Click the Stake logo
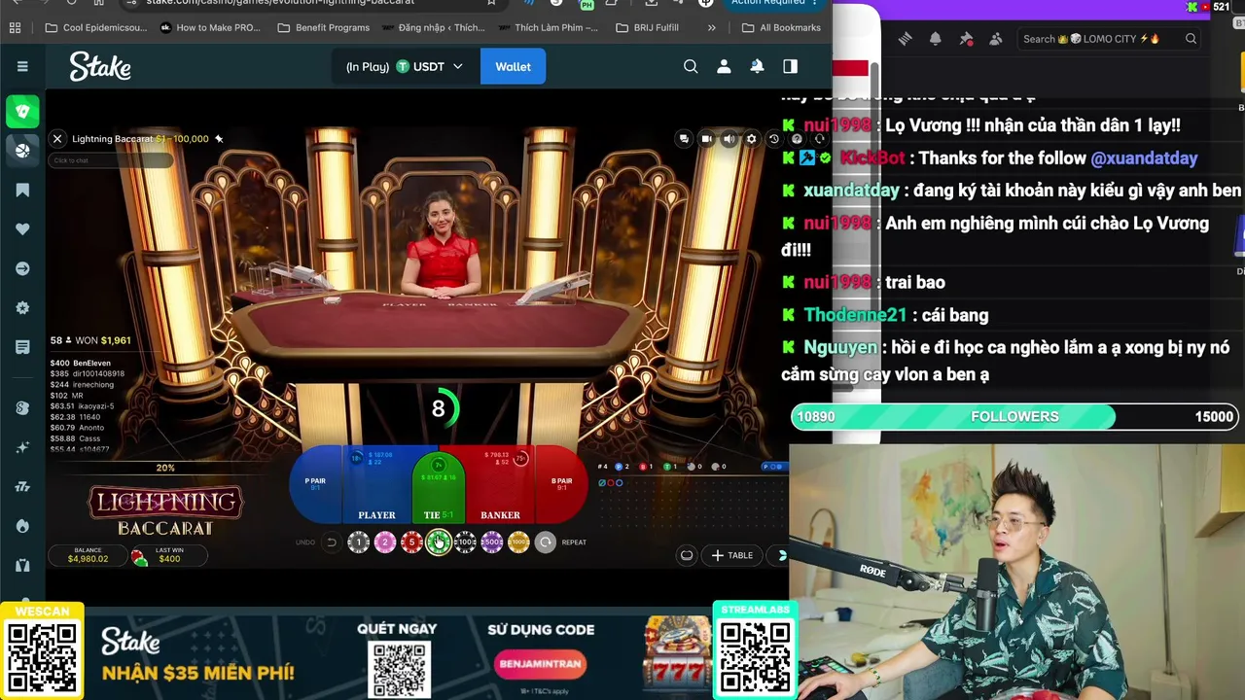This screenshot has width=1245, height=700. [x=100, y=66]
